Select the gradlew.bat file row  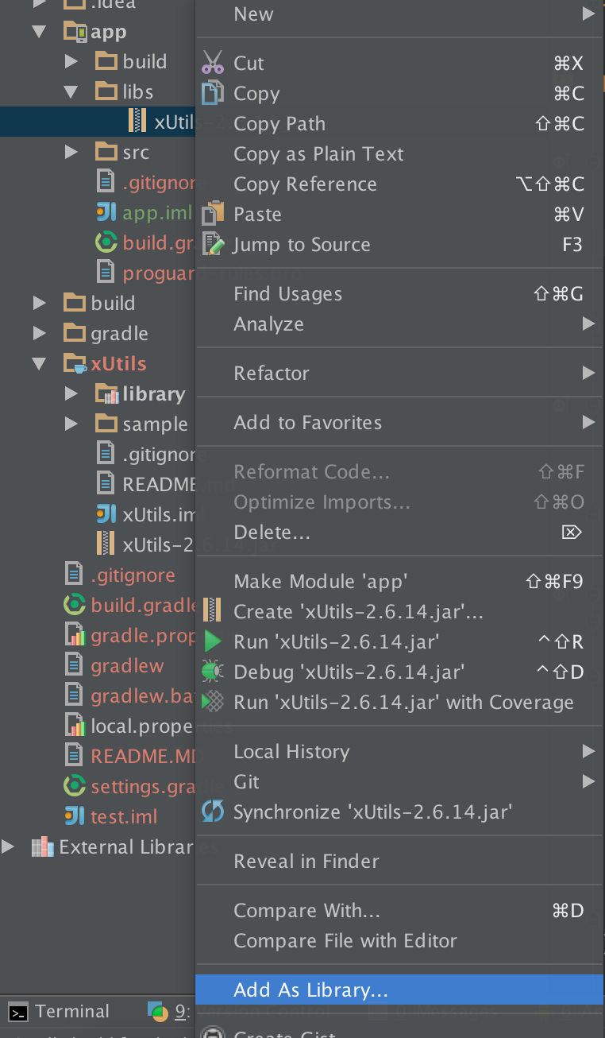98,696
